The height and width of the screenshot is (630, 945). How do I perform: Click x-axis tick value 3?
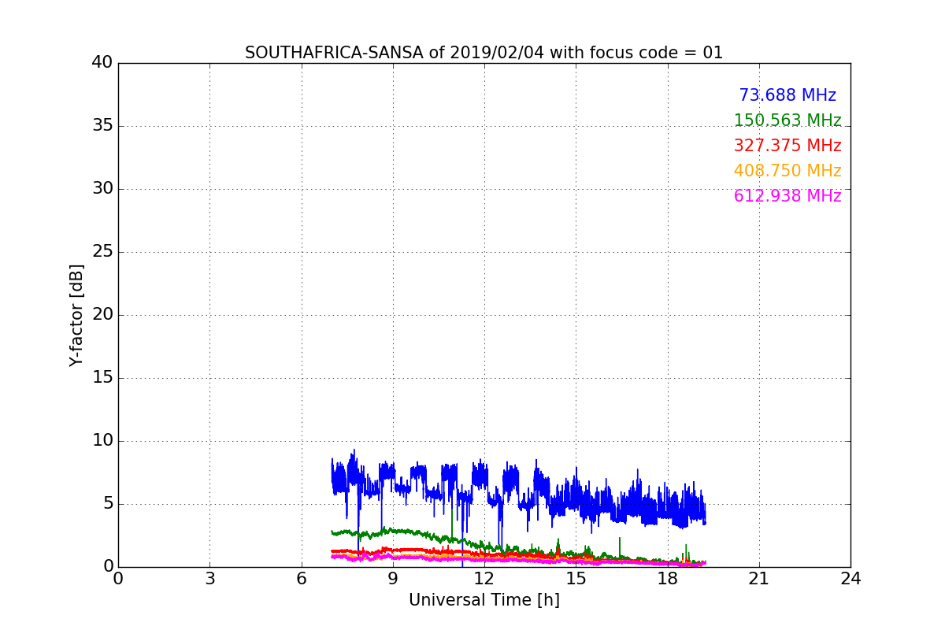(x=209, y=579)
